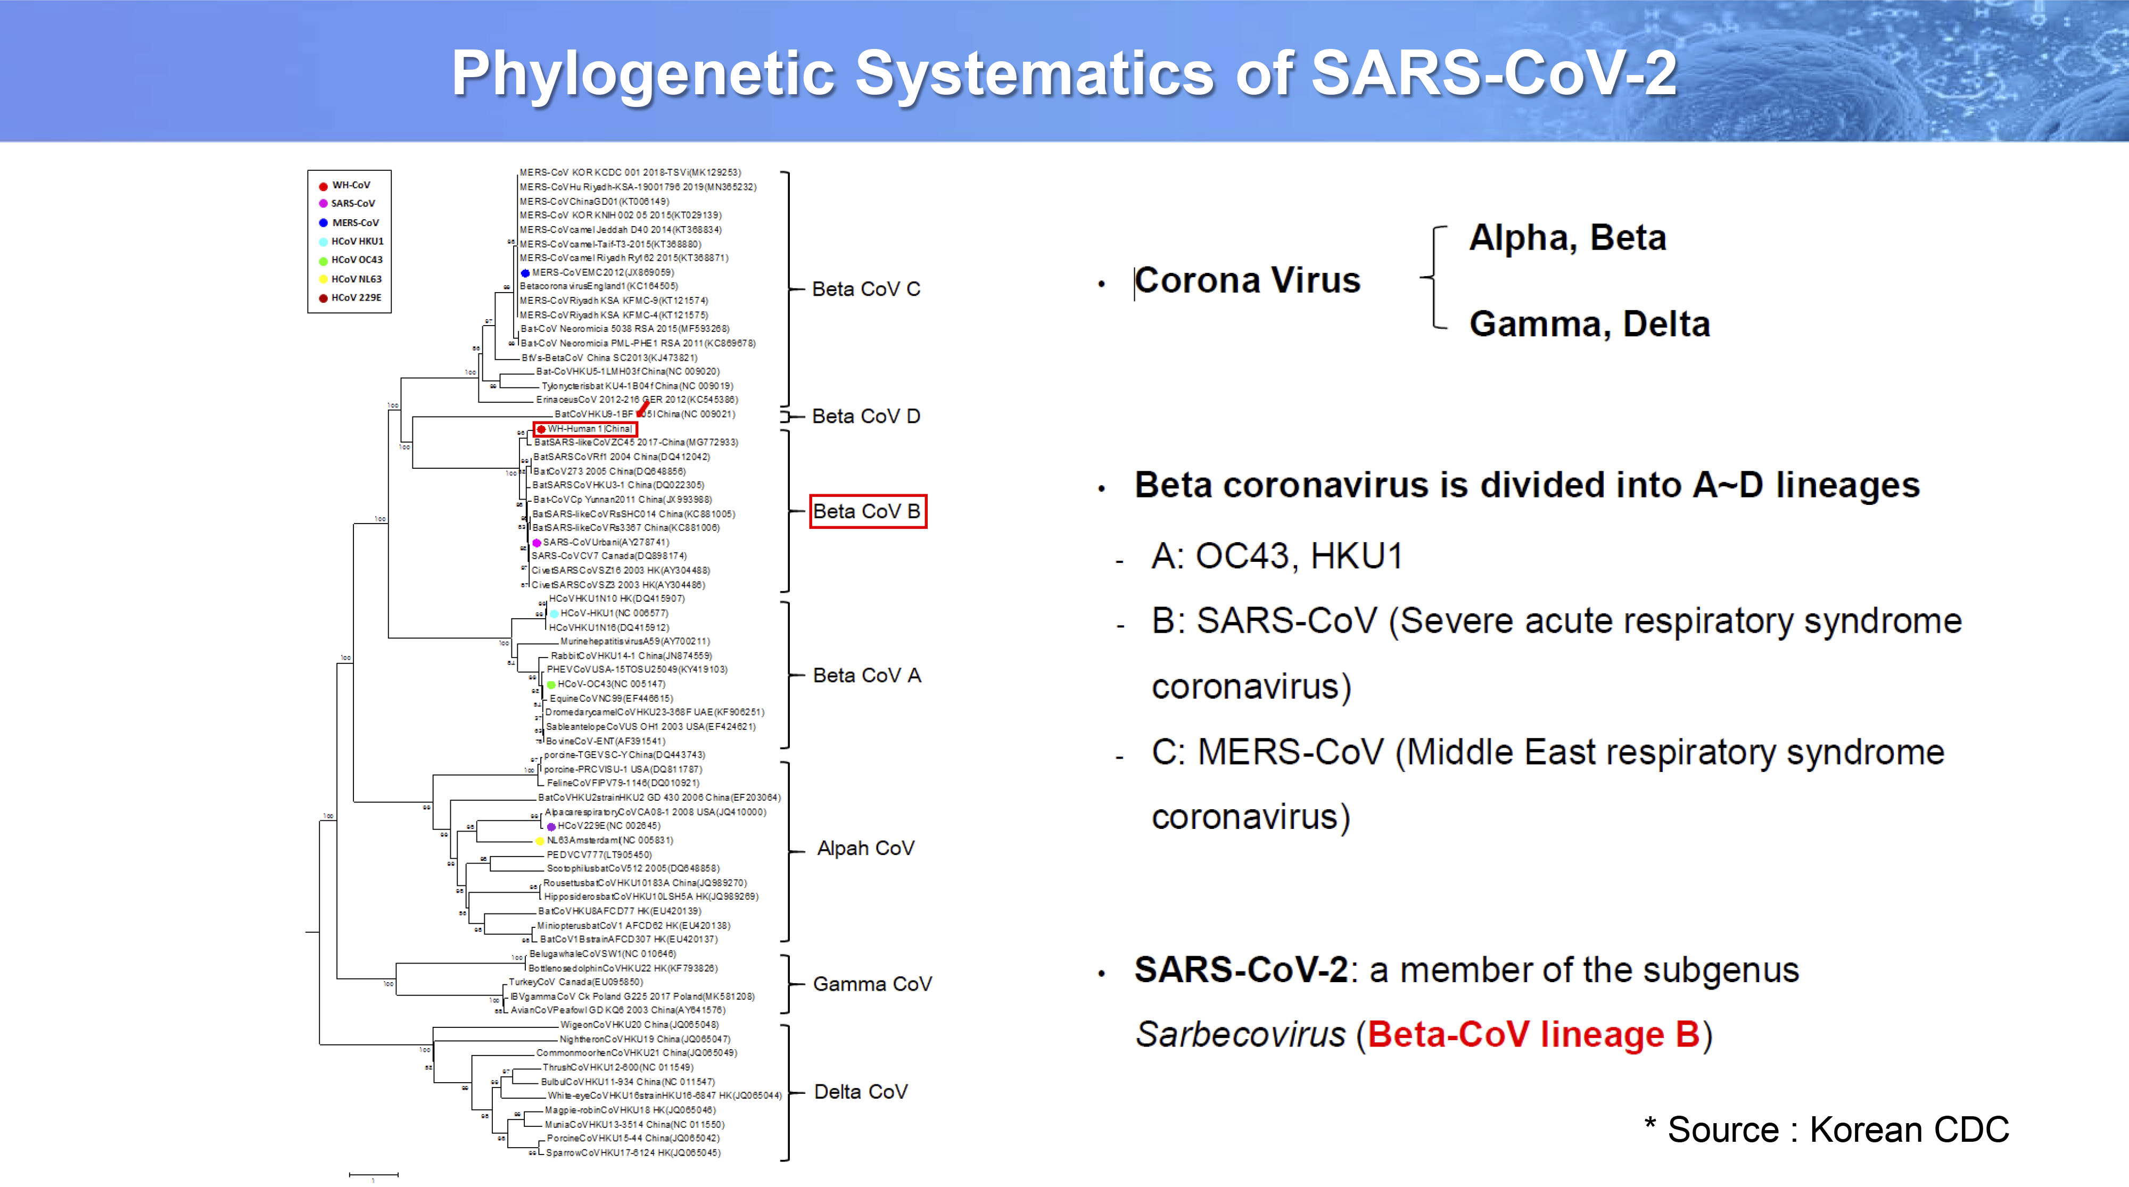Image resolution: width=2129 pixels, height=1187 pixels.
Task: Click the slide title 'Phylogenetic Systematics of SARS-CoV-2'
Action: click(x=1063, y=73)
